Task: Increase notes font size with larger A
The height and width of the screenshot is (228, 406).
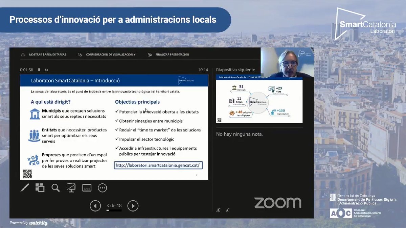Action: tap(218, 209)
